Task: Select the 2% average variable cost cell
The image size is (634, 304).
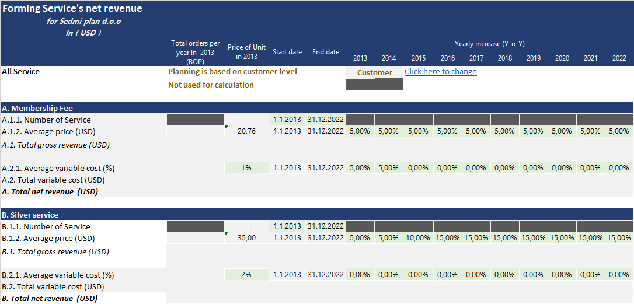Action: tap(247, 275)
